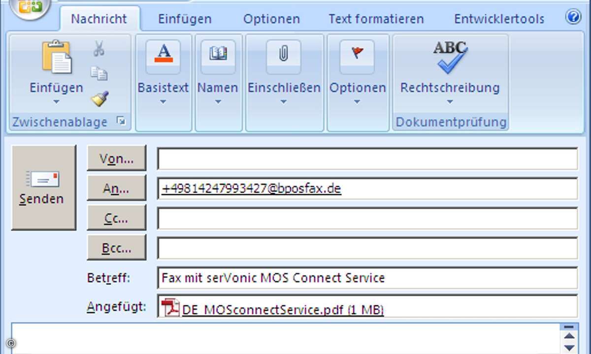Click the message body text area
This screenshot has width=591, height=354.
pyautogui.click(x=286, y=338)
